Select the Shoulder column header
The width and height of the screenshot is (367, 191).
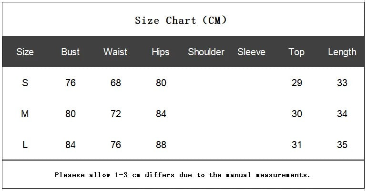(206, 52)
